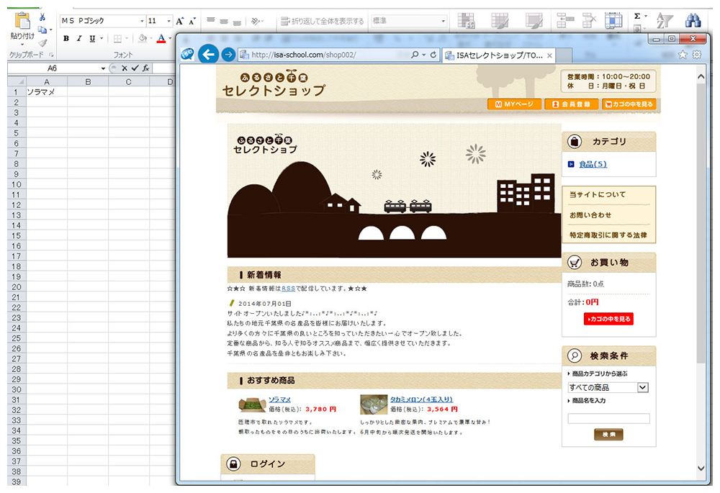Click the browser favorites star icon

coord(683,55)
